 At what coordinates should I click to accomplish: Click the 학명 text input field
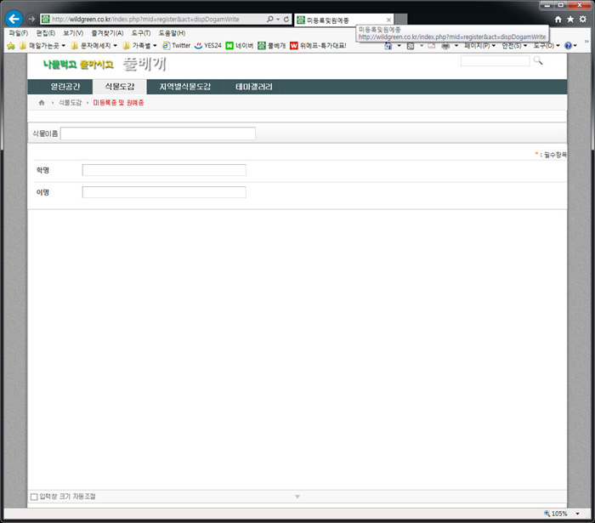click(x=163, y=170)
